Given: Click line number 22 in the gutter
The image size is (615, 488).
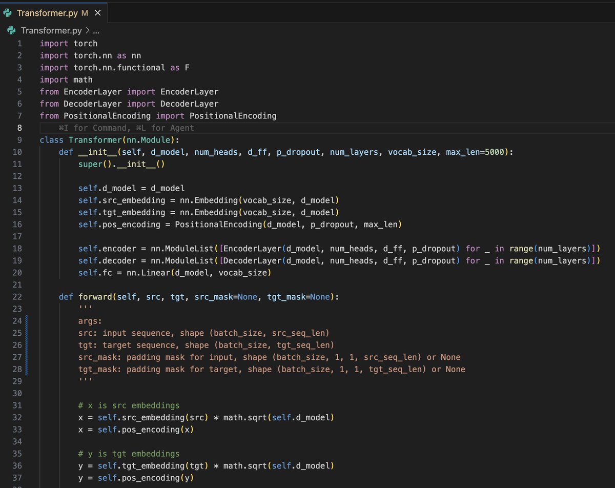Looking at the screenshot, I should tap(17, 297).
